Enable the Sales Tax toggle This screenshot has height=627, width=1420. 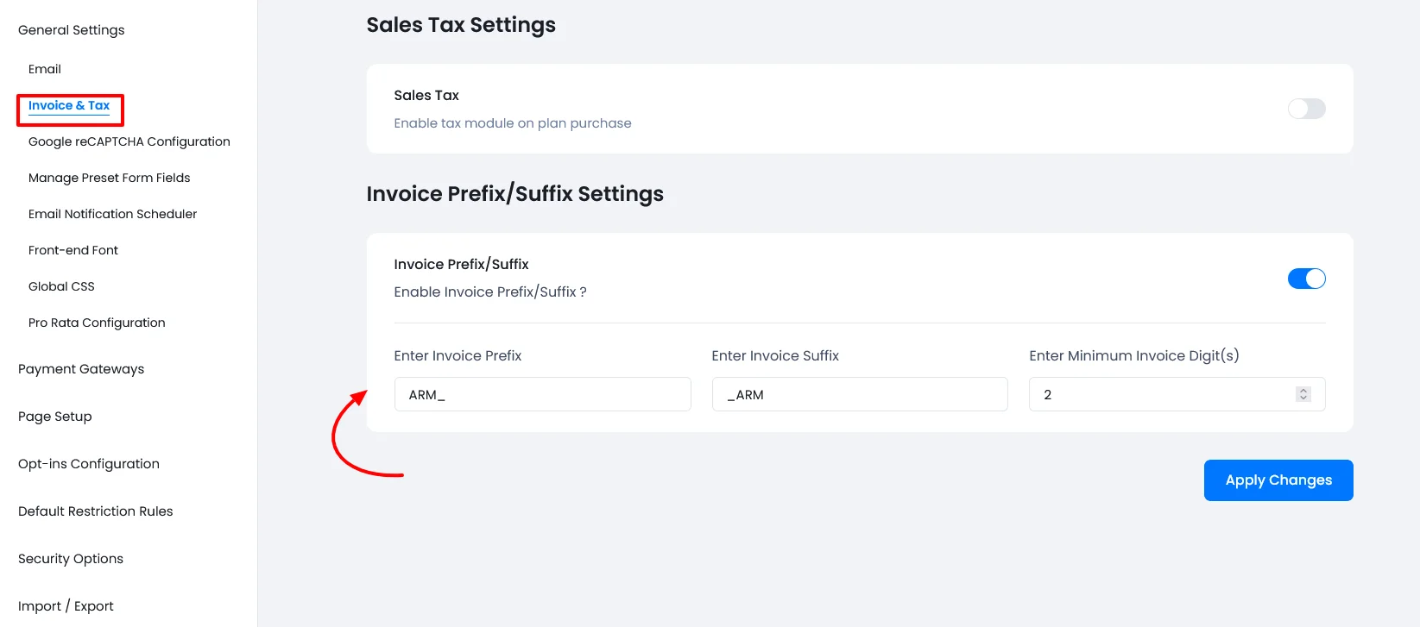click(1306, 109)
